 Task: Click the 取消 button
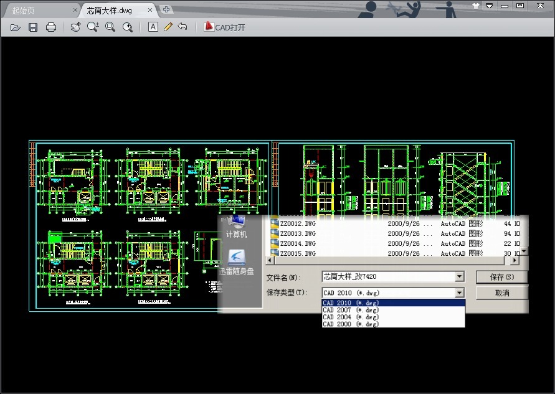pos(502,293)
